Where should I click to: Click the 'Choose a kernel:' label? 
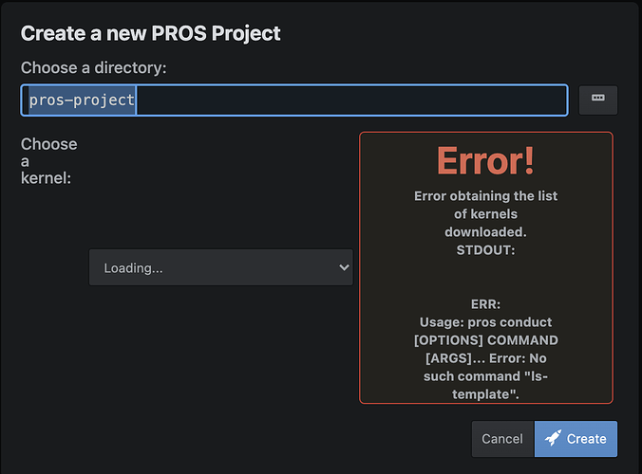(49, 161)
